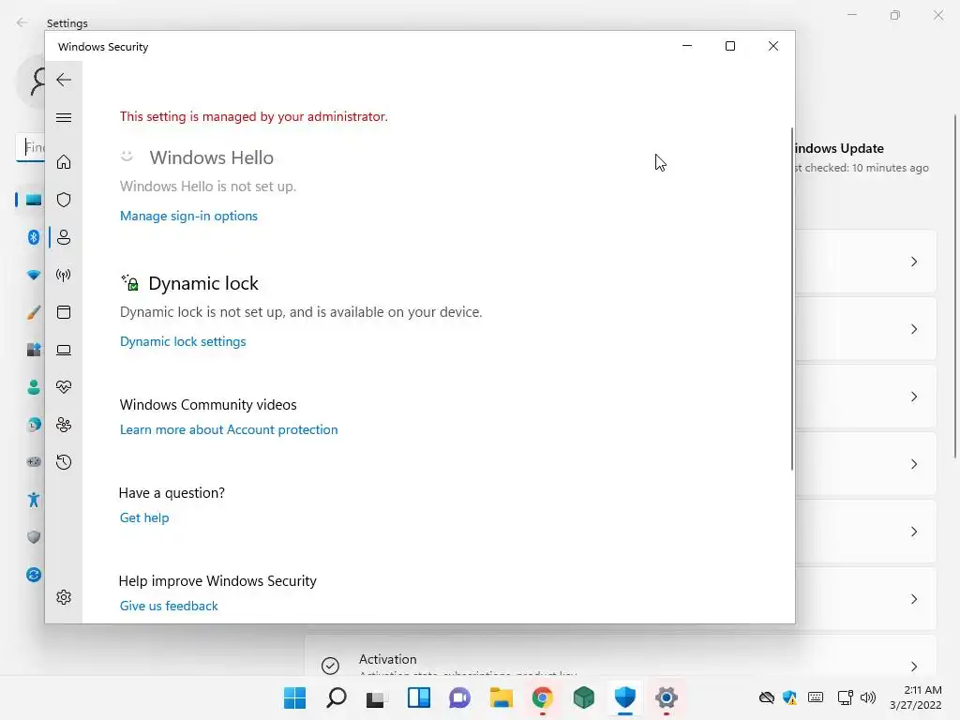Click the Settings window vertical scrollbar

point(955,286)
